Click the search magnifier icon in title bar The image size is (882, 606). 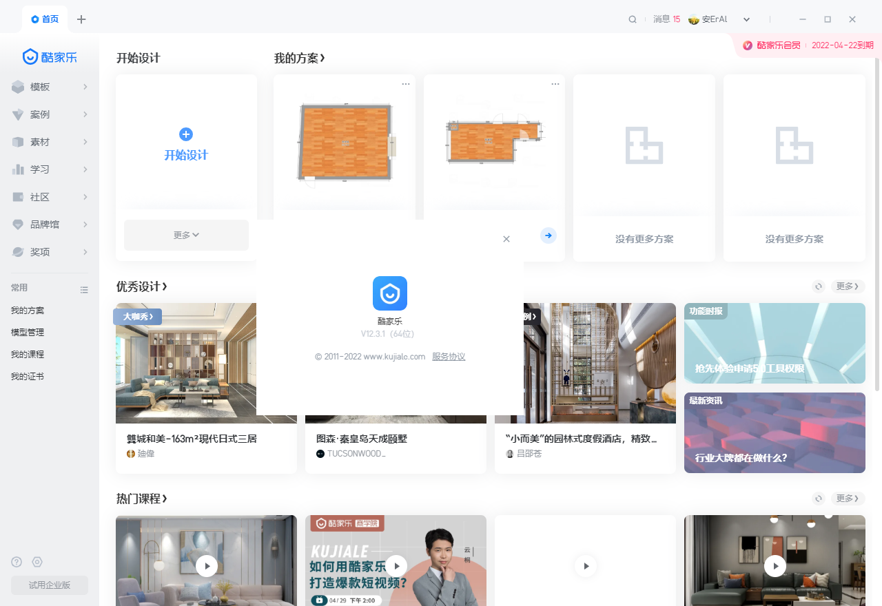(x=633, y=19)
